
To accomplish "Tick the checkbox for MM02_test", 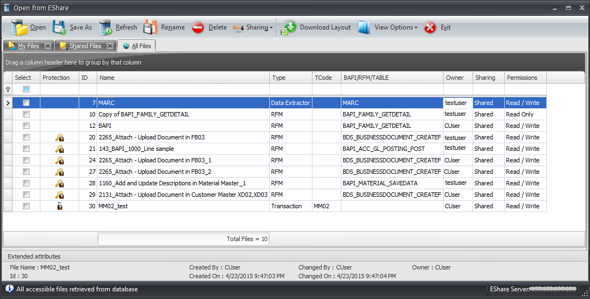I will [26, 206].
